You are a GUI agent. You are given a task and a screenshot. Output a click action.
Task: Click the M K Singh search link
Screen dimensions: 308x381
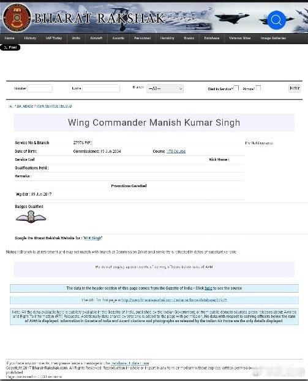coord(92,238)
